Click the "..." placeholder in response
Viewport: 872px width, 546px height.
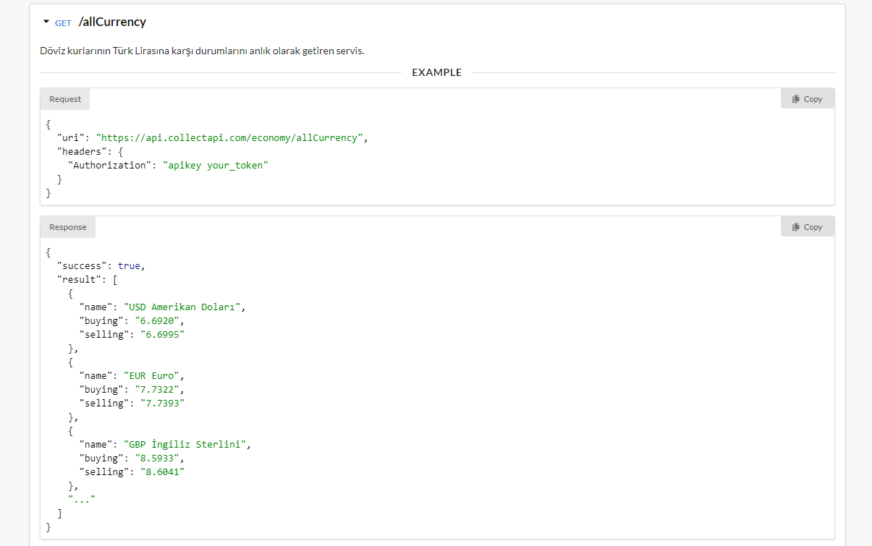(82, 499)
